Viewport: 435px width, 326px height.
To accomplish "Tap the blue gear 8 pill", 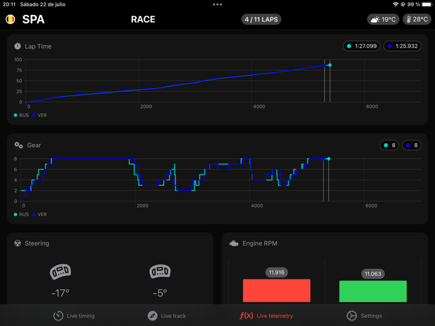I will point(411,145).
